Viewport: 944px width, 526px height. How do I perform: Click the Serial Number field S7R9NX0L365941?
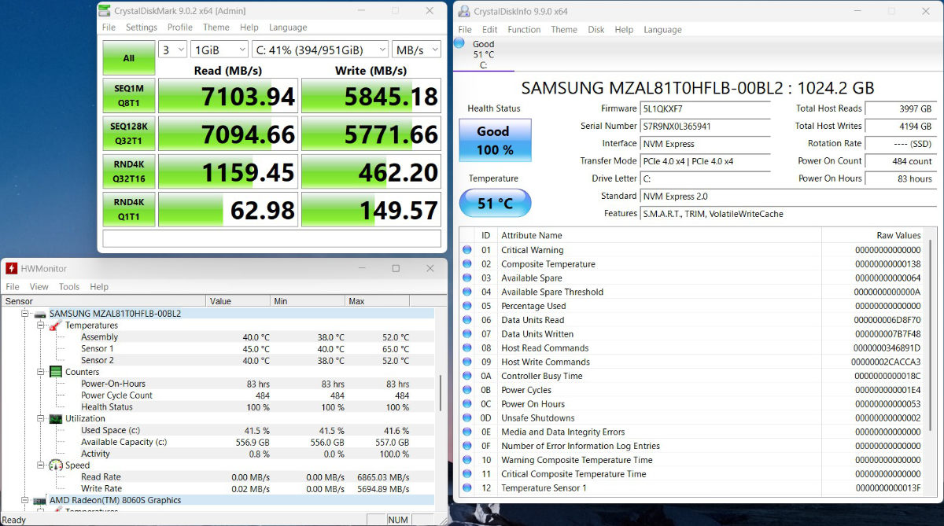[705, 126]
